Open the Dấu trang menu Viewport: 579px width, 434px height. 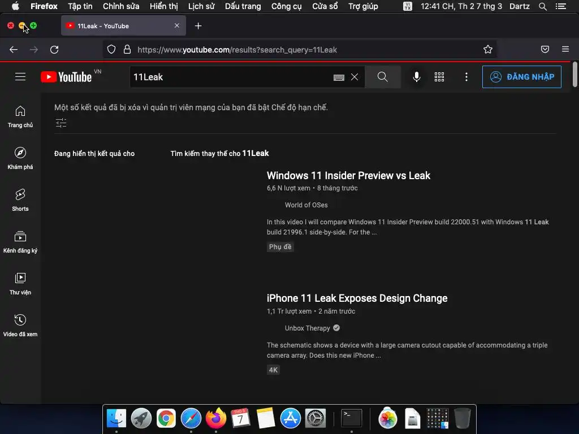[x=243, y=6]
